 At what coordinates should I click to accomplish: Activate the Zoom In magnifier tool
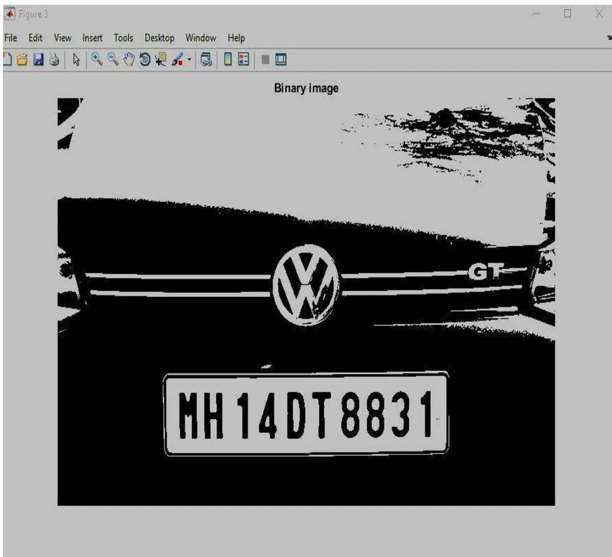97,59
